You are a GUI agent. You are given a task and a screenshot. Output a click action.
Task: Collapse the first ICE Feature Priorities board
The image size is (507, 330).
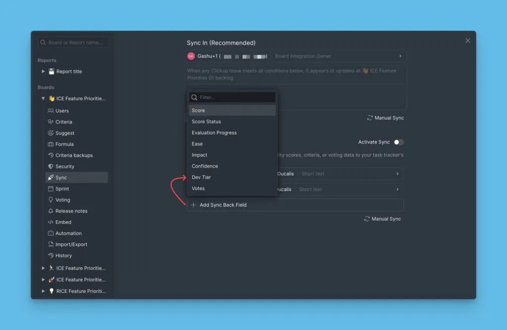coord(44,98)
